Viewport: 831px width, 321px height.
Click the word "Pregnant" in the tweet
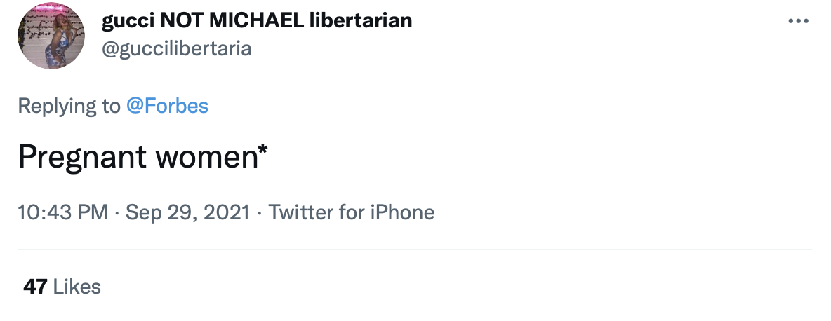coord(79,158)
